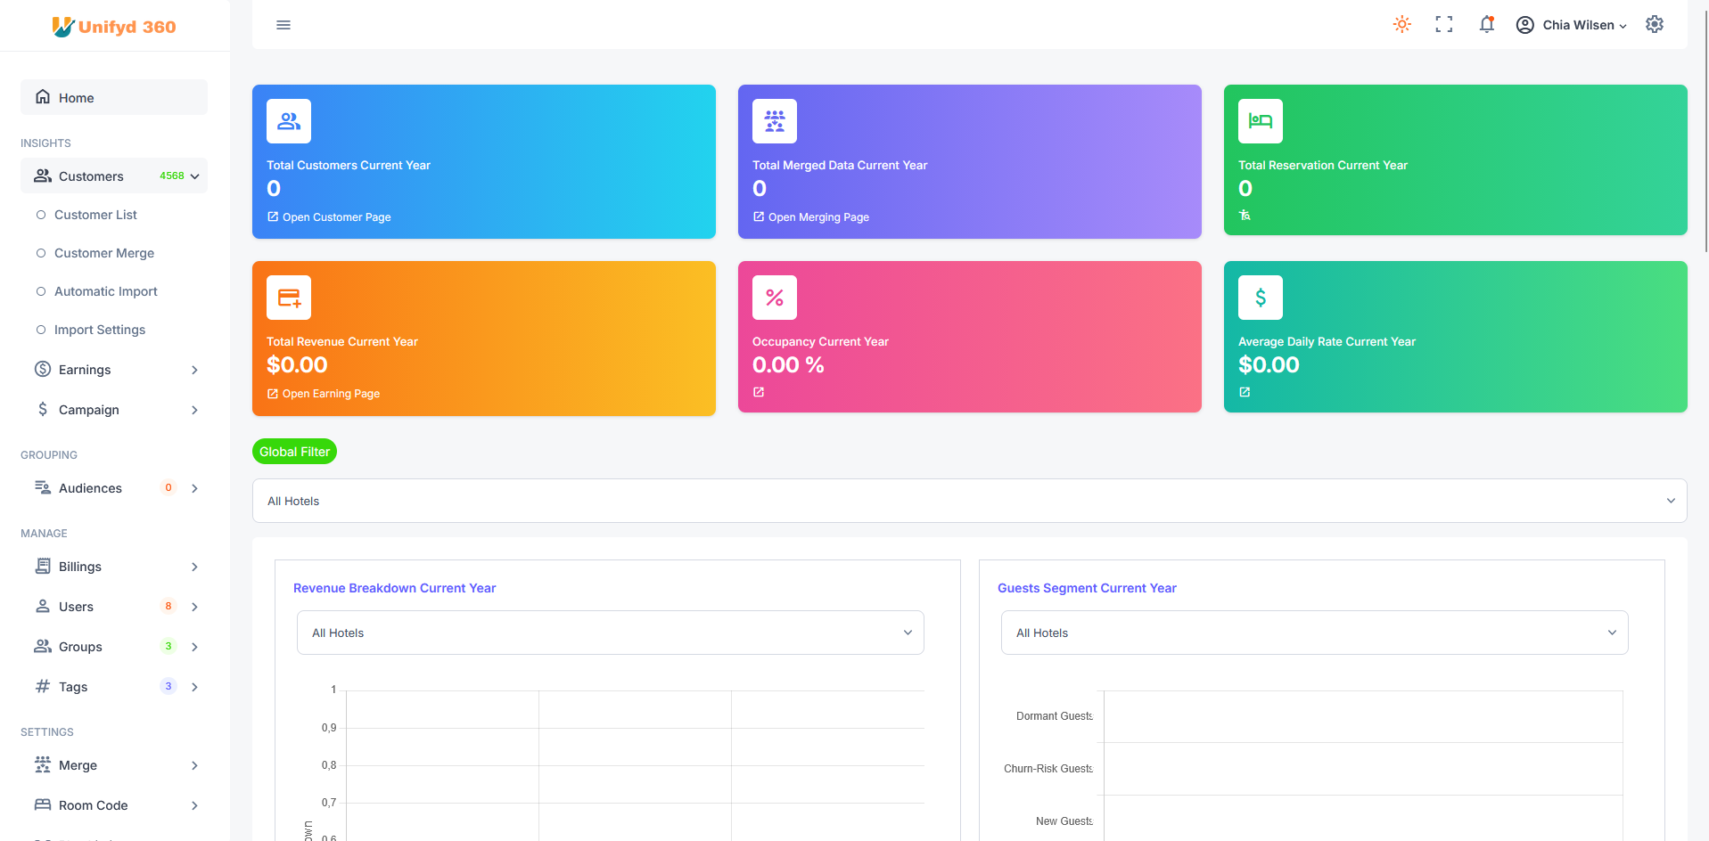Enter fullscreen mode via header icon
The width and height of the screenshot is (1709, 841).
click(1444, 25)
